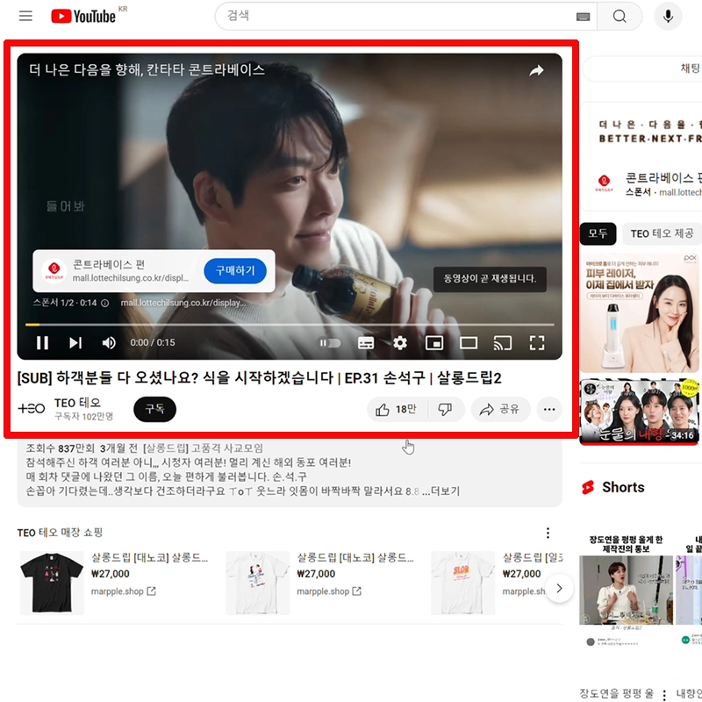Open the on-screen keyboard icon
Viewport: 702px width, 702px height.
(583, 17)
